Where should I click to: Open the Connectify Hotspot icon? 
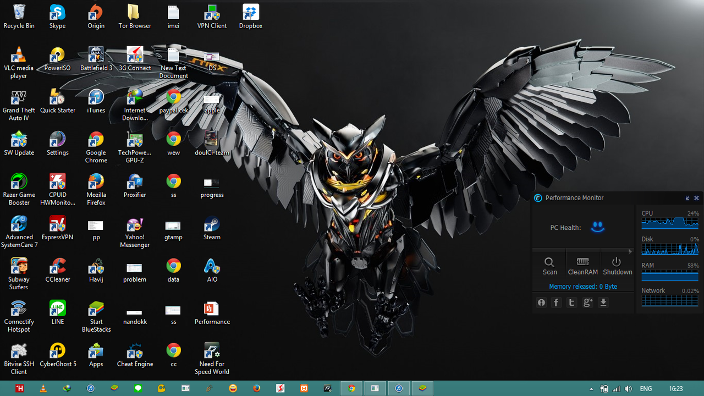pyautogui.click(x=19, y=317)
